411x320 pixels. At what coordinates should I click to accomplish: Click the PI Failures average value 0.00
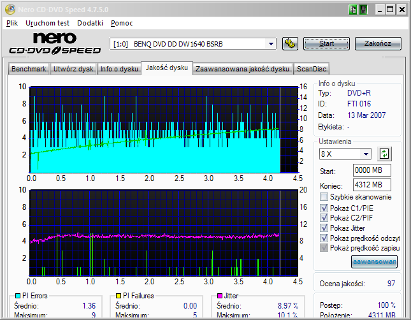click(190, 306)
